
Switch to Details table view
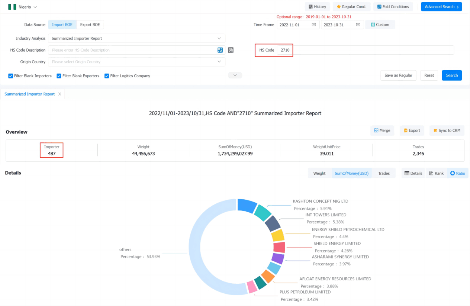(413, 173)
